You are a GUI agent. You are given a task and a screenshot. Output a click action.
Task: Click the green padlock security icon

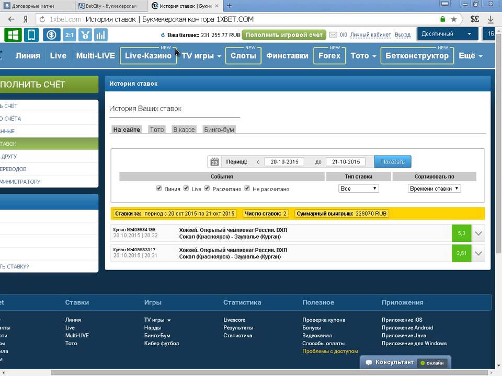pos(442,19)
